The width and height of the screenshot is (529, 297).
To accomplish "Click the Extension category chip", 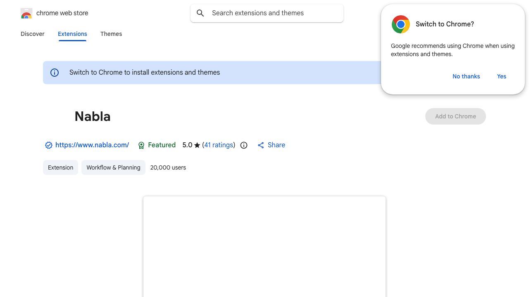I will [x=60, y=167].
